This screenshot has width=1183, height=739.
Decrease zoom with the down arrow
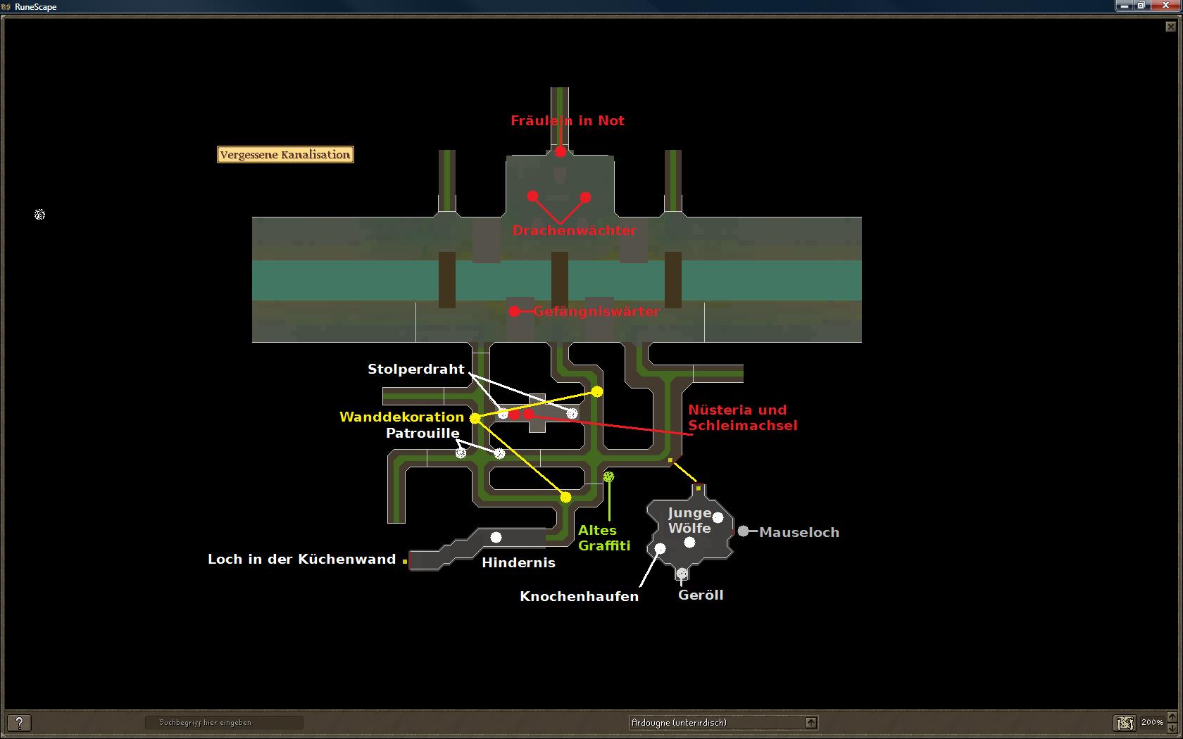coord(1172,728)
